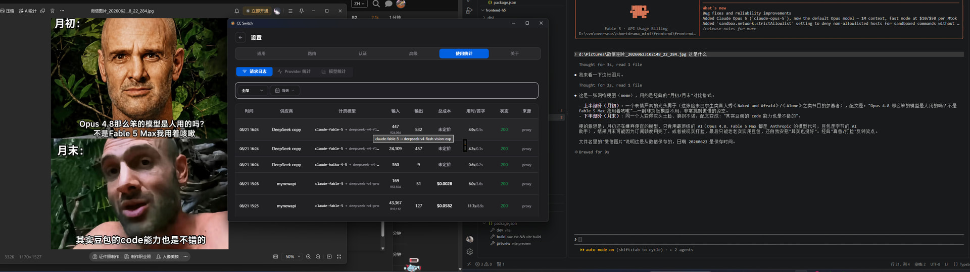Click the meme image in the viewer

coord(139,133)
